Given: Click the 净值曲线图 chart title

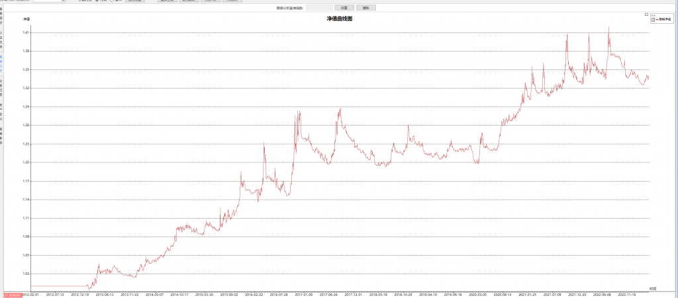Looking at the screenshot, I should 339,19.
